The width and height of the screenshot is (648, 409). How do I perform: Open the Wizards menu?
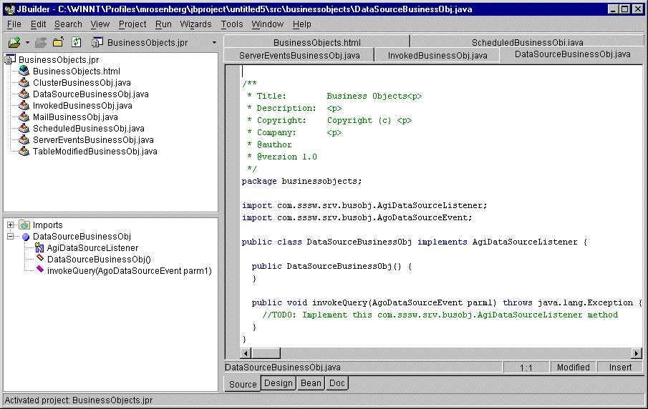(195, 24)
